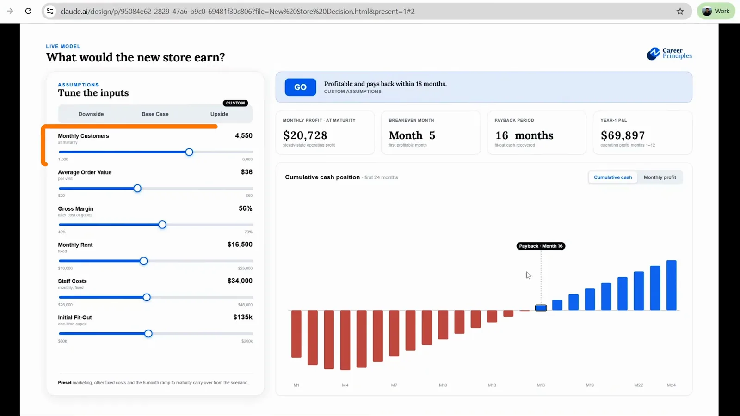Click the Payback · Month 16 marker label
740x416 pixels.
click(541, 246)
